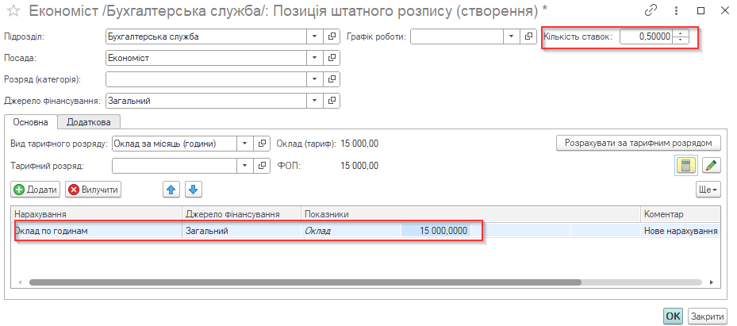The image size is (737, 326).
Task: Adjust Кількість ставок with the spinner arrows
Action: (x=681, y=36)
